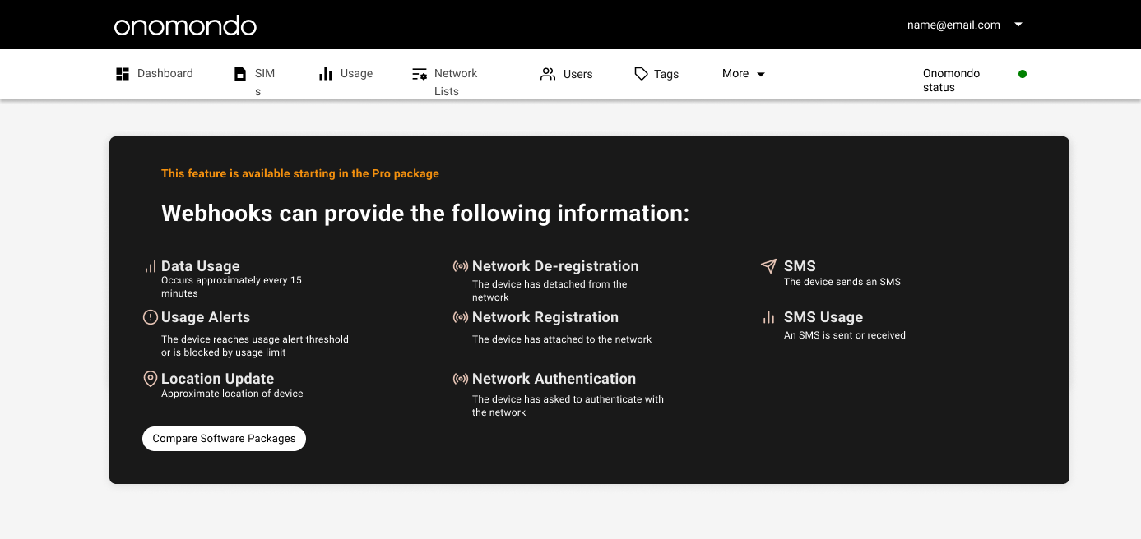Click the Usage bar chart icon
Screen dimensions: 1141x539
tap(326, 74)
